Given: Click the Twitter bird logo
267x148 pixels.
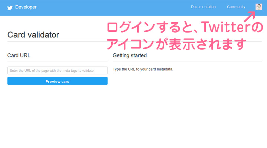Looking at the screenshot, I should tap(10, 7).
